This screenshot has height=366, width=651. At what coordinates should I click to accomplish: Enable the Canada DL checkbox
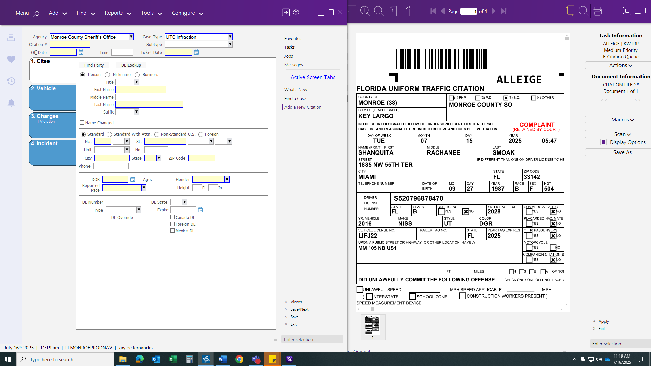coord(173,217)
